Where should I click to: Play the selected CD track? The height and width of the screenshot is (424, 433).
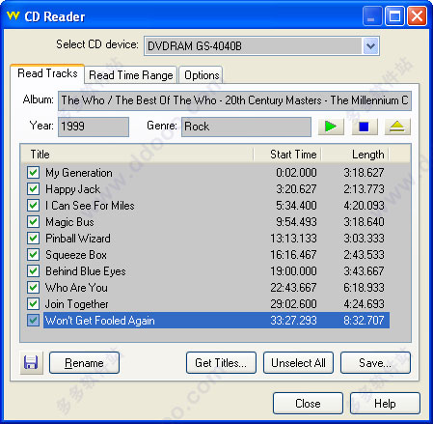pos(331,127)
